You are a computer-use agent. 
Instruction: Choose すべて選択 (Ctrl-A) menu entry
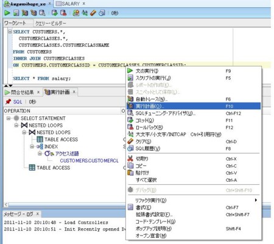194,180
